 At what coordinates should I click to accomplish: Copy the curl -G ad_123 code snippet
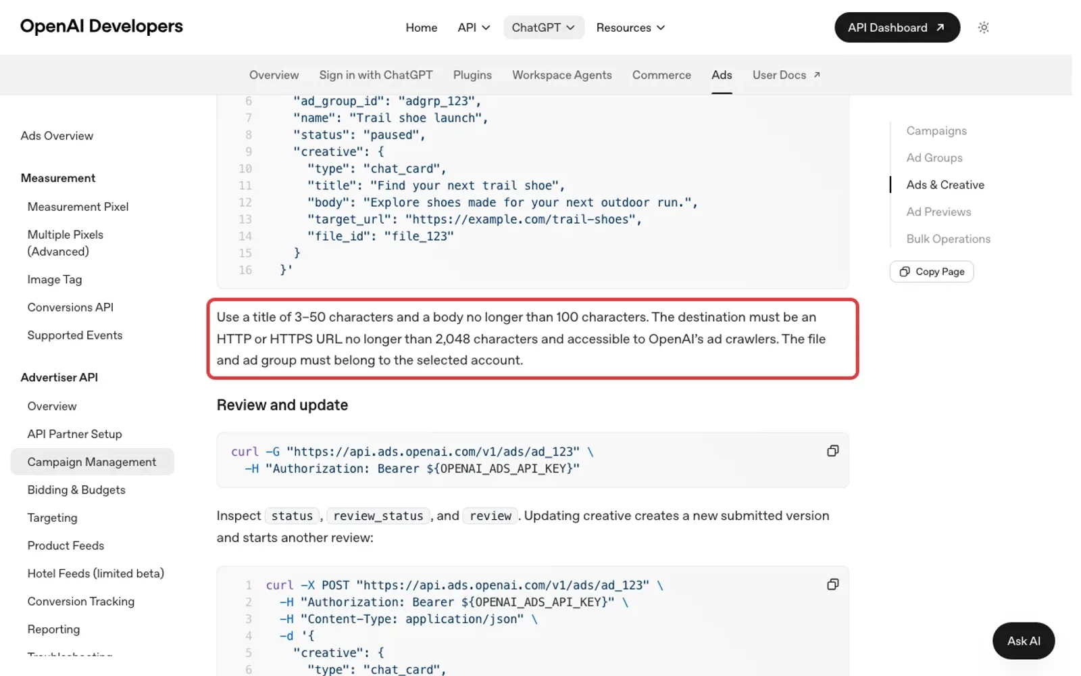[832, 451]
